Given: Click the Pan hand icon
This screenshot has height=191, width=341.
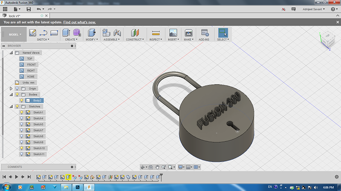Looking at the screenshot, I should pos(157,167).
